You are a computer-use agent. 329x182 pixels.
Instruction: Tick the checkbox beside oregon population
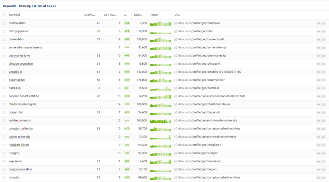(4, 169)
